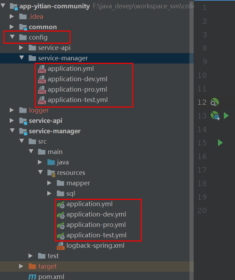
Task: Click Spring icon of resources application.yml
Action: 61,205
